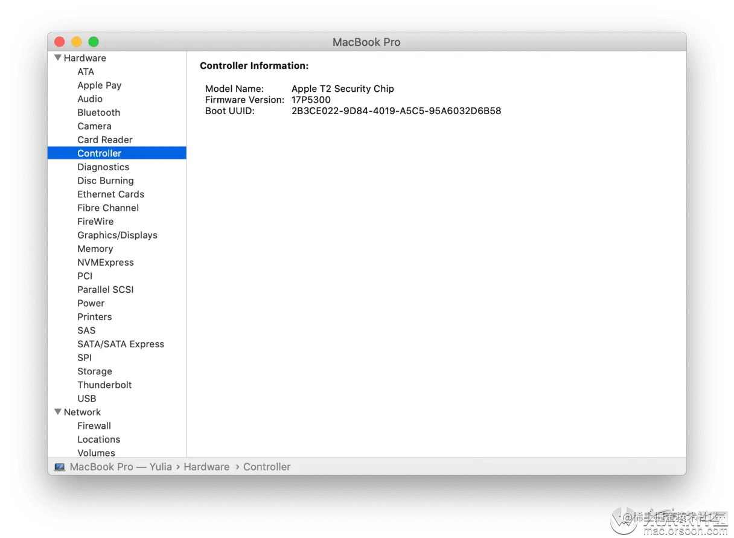Viewport: 734px width, 538px height.
Task: Select USB in the sidebar
Action: 87,399
